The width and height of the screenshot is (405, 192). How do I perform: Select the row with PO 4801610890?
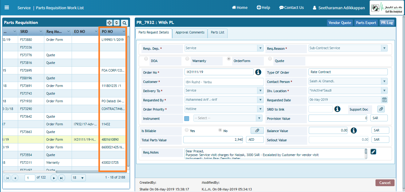pos(65,139)
